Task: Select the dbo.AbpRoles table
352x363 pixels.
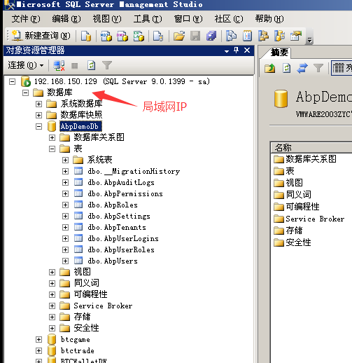Action: [113, 205]
